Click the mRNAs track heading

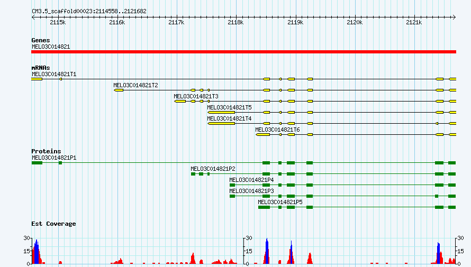click(41, 68)
